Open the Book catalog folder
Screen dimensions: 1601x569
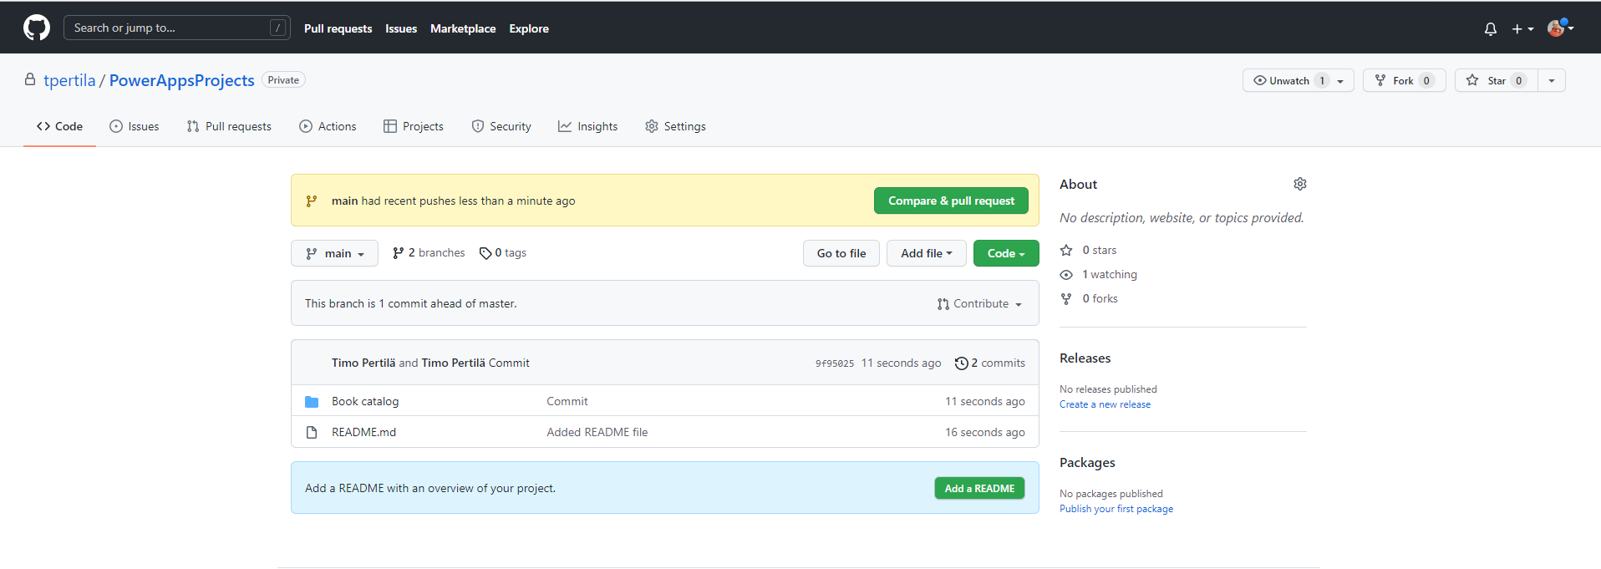click(365, 402)
